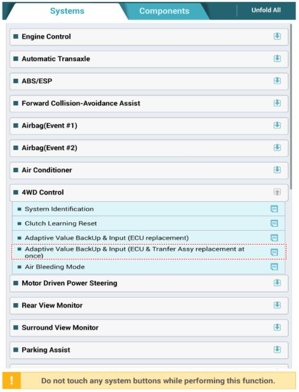Click the Engine Control unfold arrow icon
The height and width of the screenshot is (392, 299).
point(277,36)
